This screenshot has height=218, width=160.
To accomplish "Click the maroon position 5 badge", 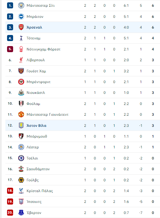I will tap(10, 49).
